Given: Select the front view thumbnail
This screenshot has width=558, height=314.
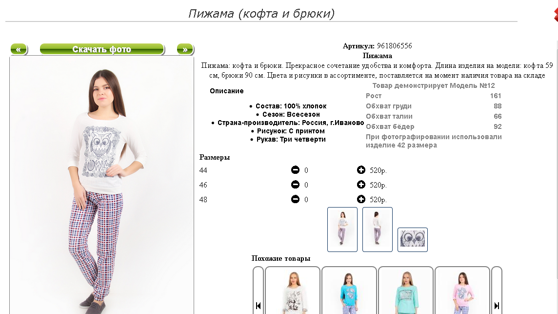Looking at the screenshot, I should 342,230.
